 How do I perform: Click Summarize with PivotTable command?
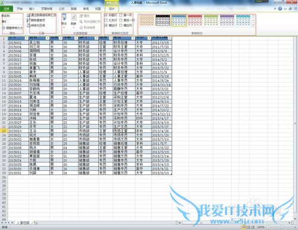[42, 15]
